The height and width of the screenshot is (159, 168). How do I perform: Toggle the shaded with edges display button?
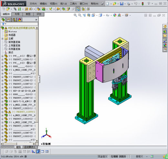tap(38, 152)
